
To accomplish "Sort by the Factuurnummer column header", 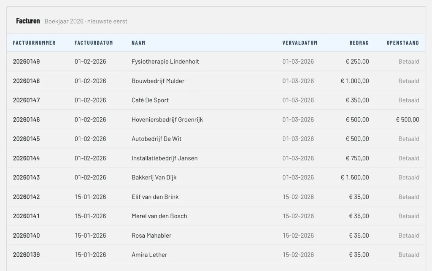I will click(34, 43).
